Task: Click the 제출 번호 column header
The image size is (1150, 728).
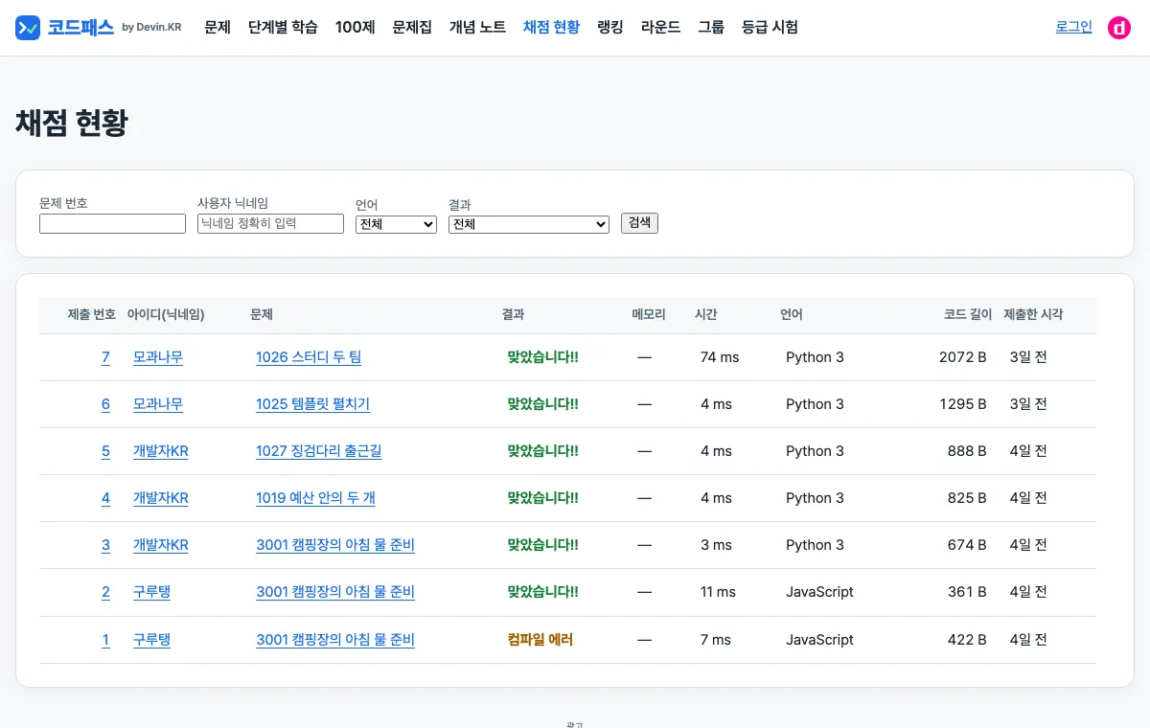Action: [x=92, y=314]
